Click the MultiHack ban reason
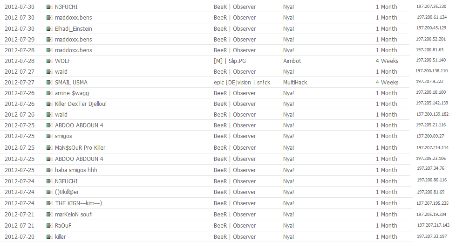Screen dimensions: 456x243 295,83
